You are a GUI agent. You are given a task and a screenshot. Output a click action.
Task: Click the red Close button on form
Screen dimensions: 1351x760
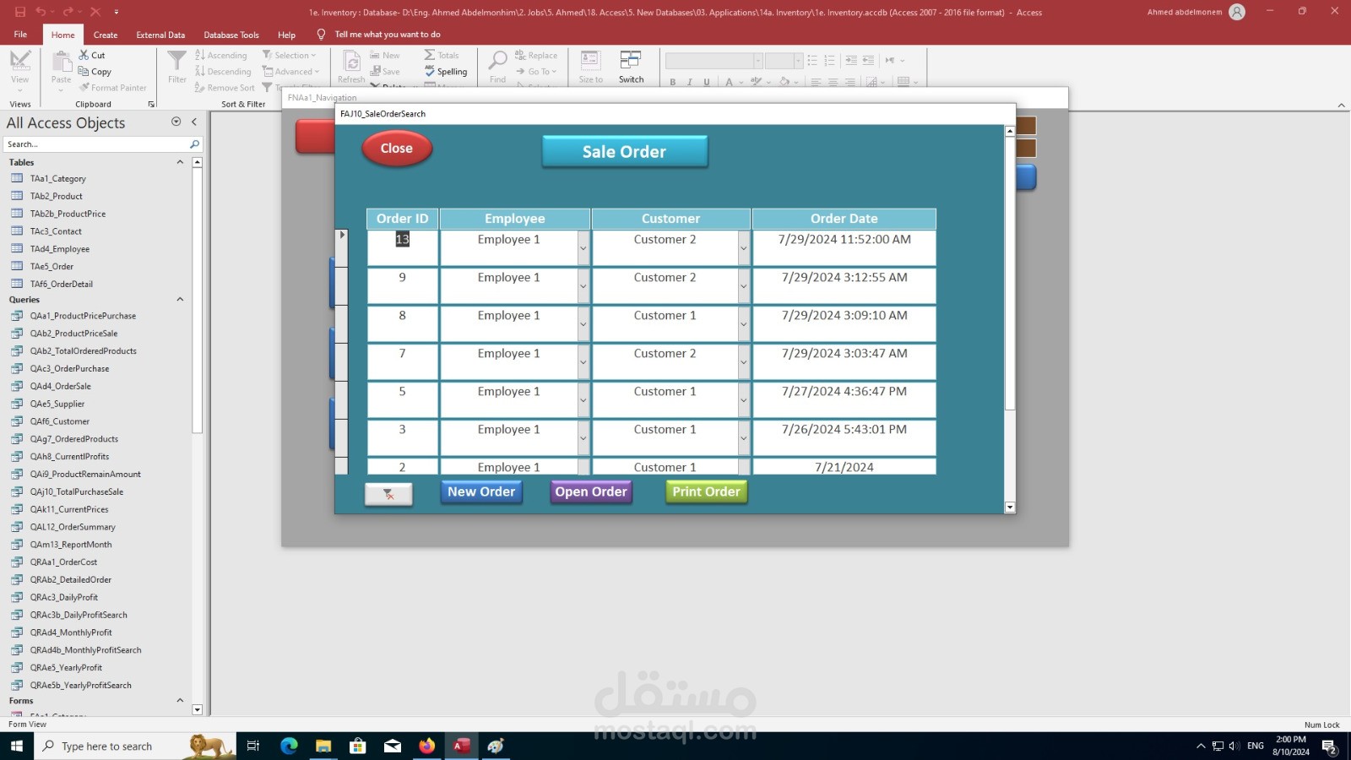click(x=397, y=149)
